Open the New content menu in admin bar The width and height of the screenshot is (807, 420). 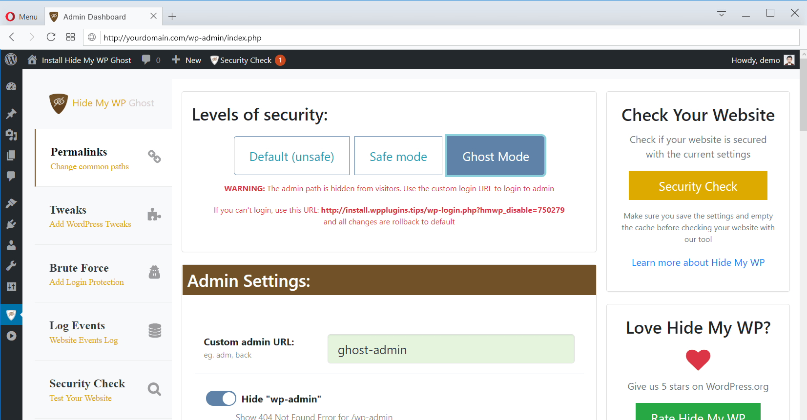coord(186,60)
